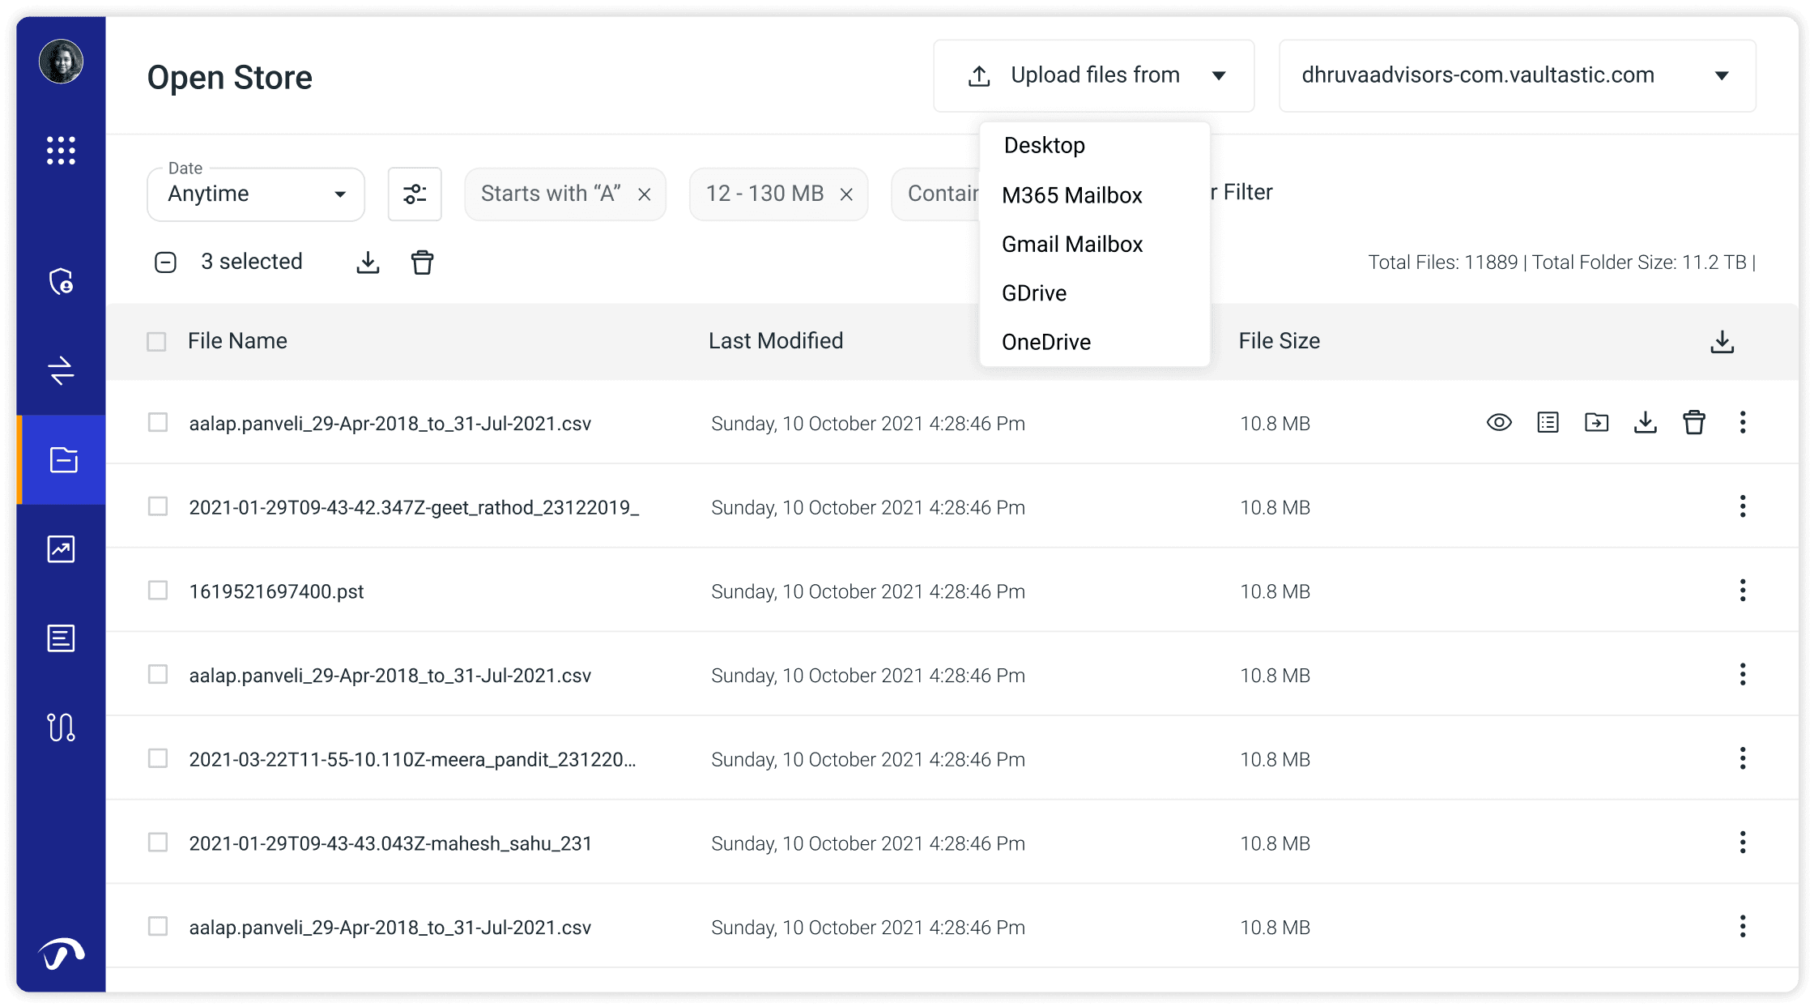Expand the Upload files from dropdown
The height and width of the screenshot is (1007, 1814).
click(1094, 75)
